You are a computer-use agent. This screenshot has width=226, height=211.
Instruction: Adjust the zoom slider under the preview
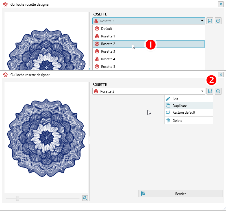18,198
